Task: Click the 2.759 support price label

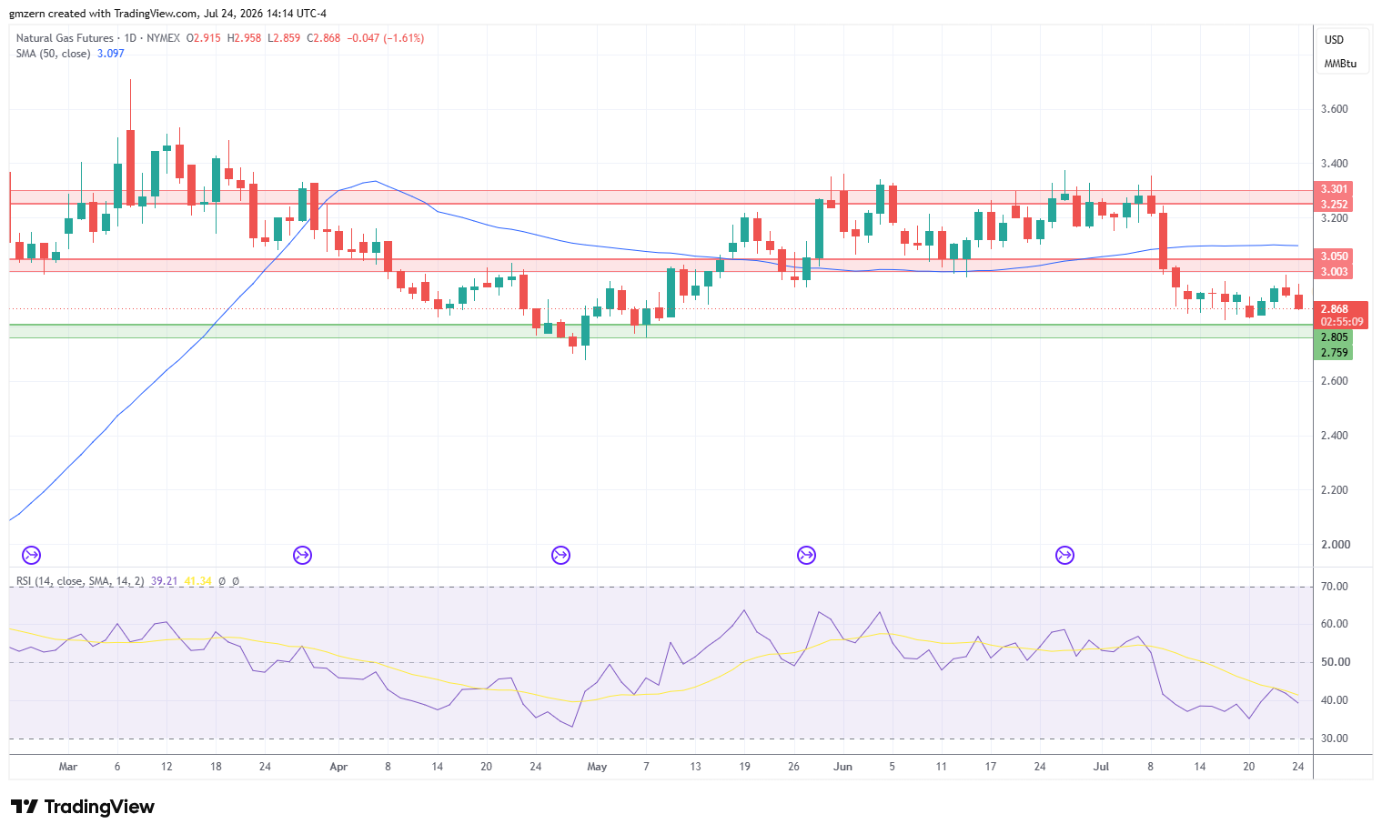Action: tap(1334, 353)
